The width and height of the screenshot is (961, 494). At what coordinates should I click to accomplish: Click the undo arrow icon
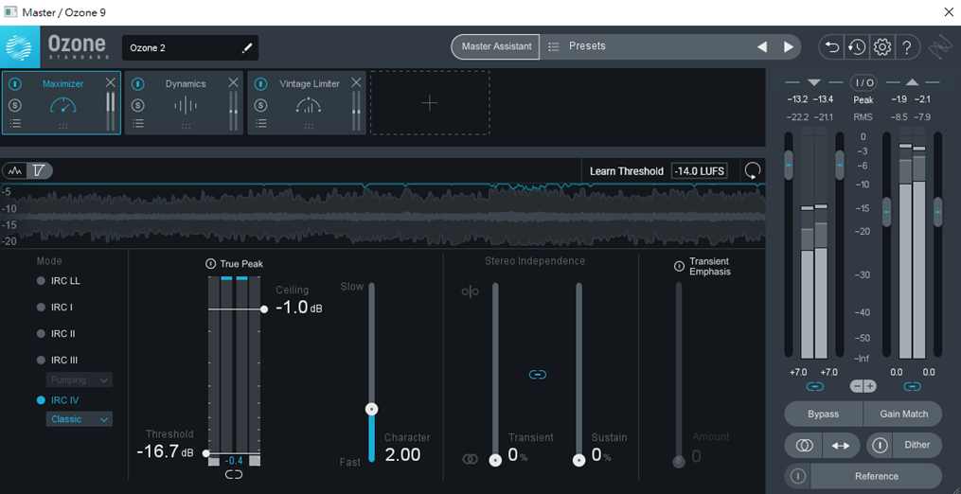click(x=831, y=46)
